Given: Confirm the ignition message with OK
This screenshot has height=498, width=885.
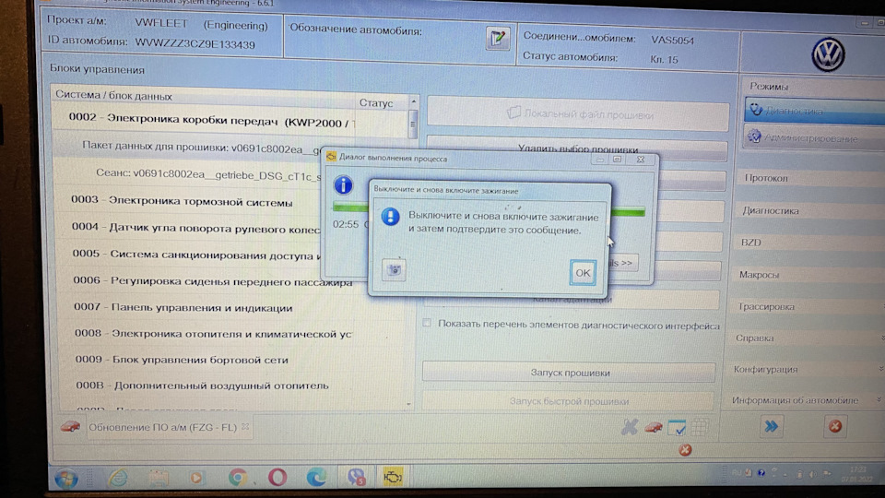Looking at the screenshot, I should tap(583, 273).
